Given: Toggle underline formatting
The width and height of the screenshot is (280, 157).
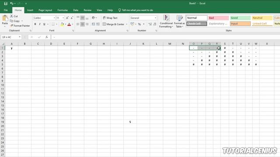Looking at the screenshot, I should point(44,24).
